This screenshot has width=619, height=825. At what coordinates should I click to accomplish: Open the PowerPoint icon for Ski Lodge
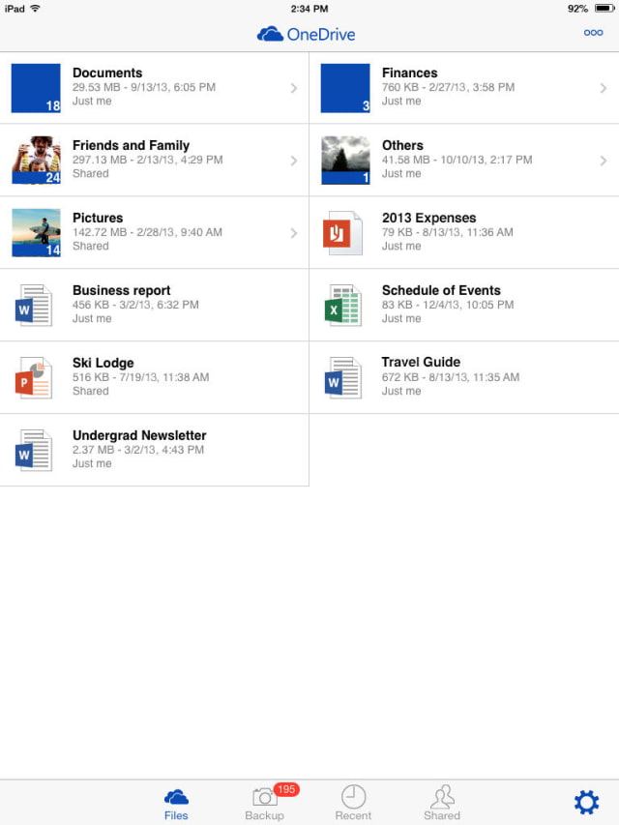pos(35,378)
